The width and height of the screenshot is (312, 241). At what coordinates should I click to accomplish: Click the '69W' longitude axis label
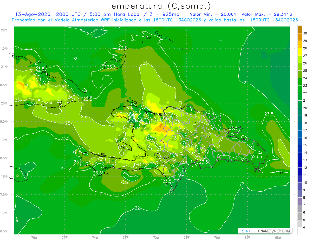[248, 237]
